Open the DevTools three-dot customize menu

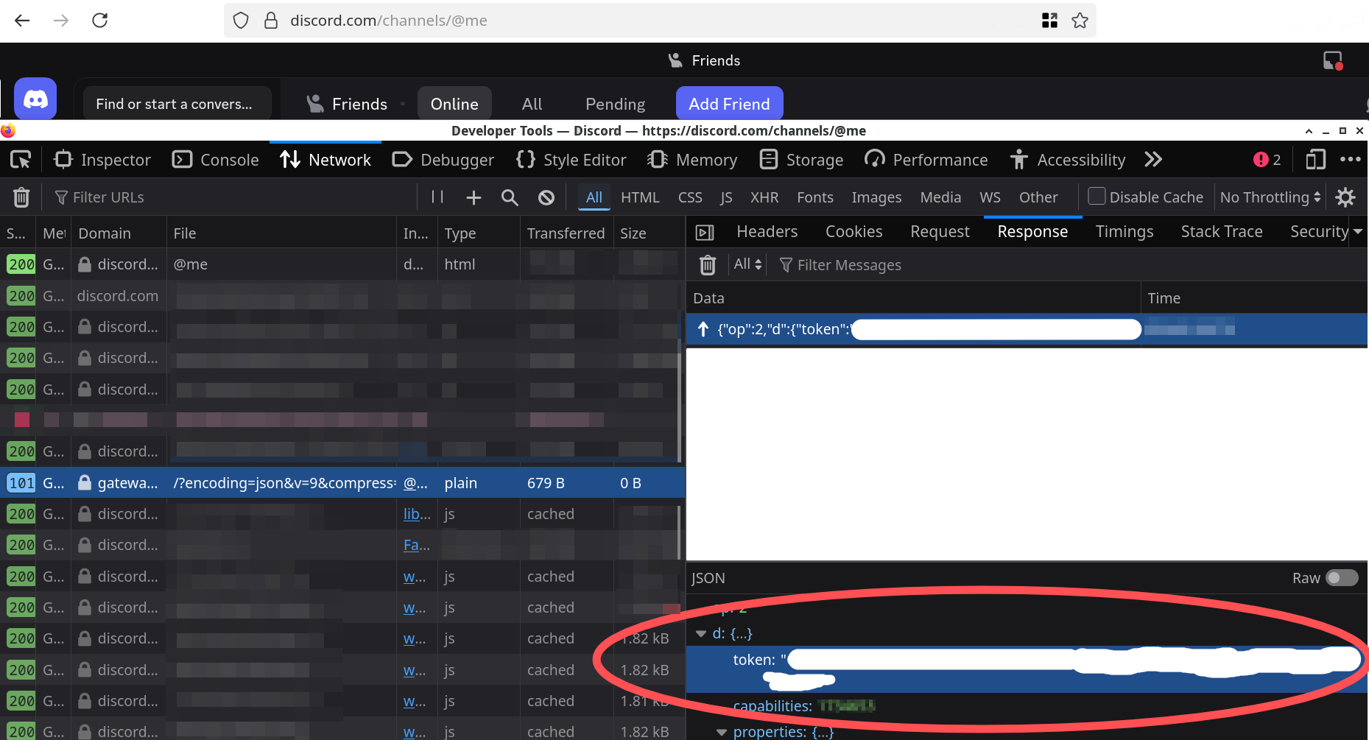tap(1350, 160)
